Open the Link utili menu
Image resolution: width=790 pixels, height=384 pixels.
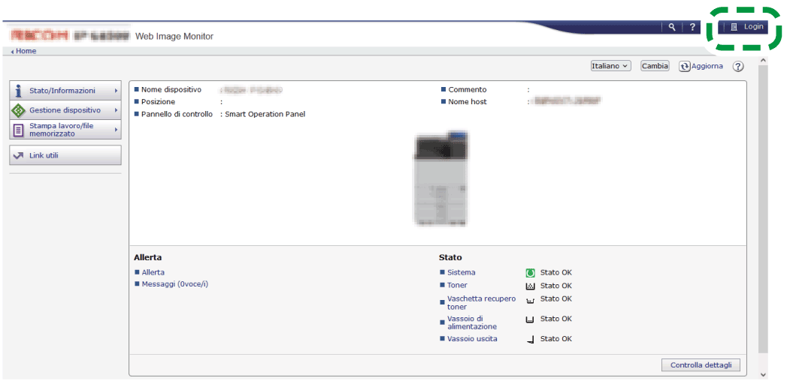tap(65, 155)
